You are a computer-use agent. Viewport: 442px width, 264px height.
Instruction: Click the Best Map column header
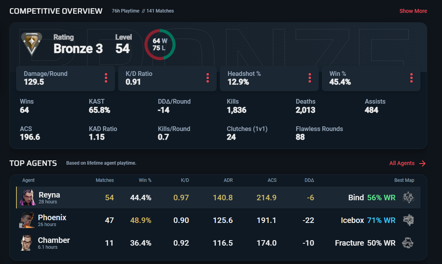pos(404,180)
